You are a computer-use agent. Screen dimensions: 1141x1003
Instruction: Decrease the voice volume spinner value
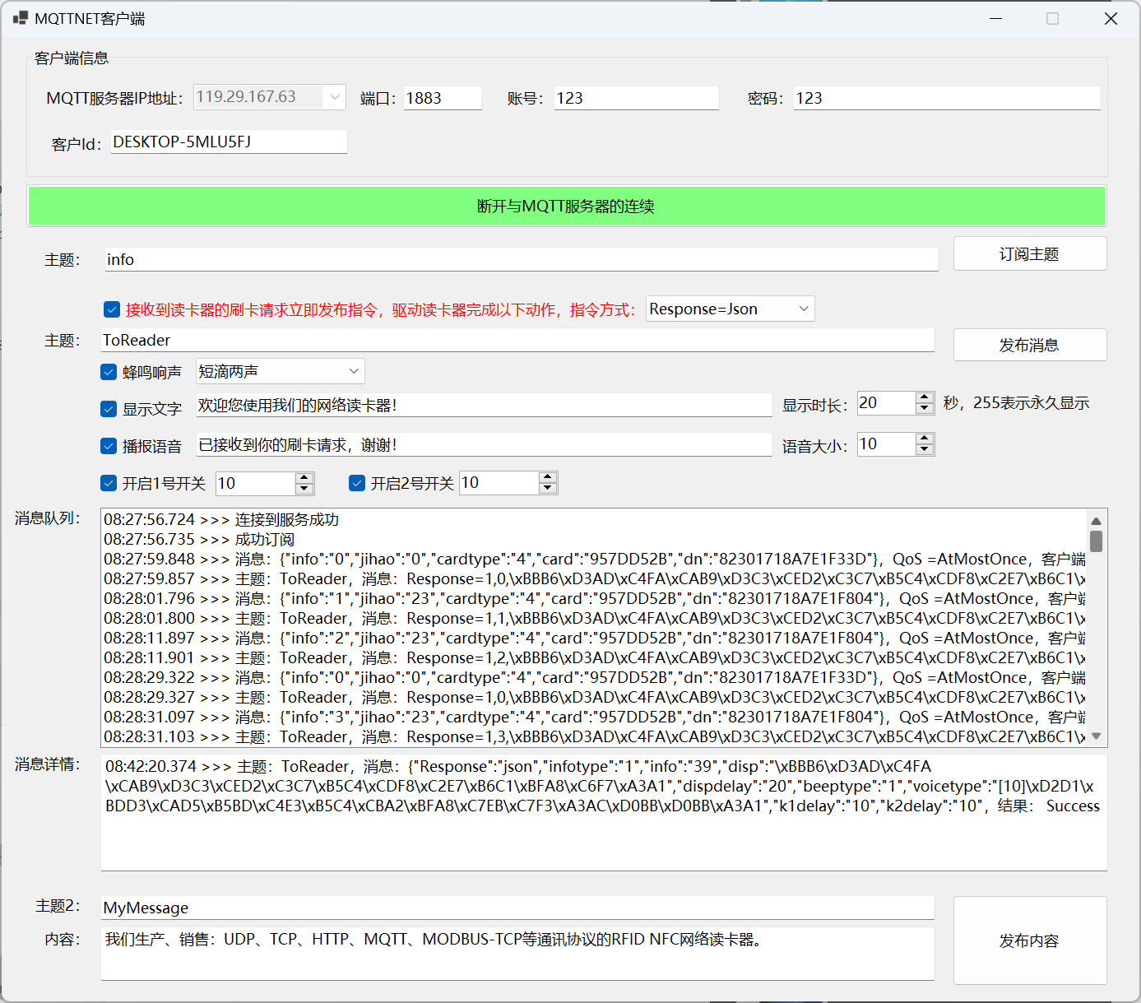925,449
